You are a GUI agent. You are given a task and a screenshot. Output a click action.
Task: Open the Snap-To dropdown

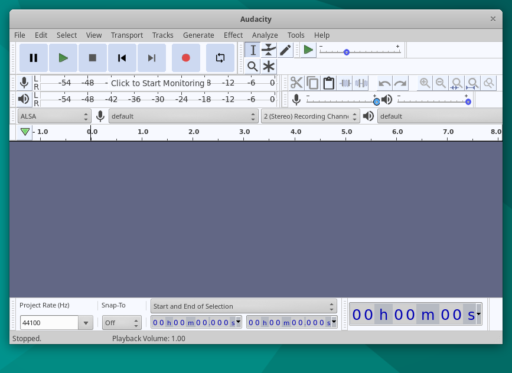click(x=121, y=322)
